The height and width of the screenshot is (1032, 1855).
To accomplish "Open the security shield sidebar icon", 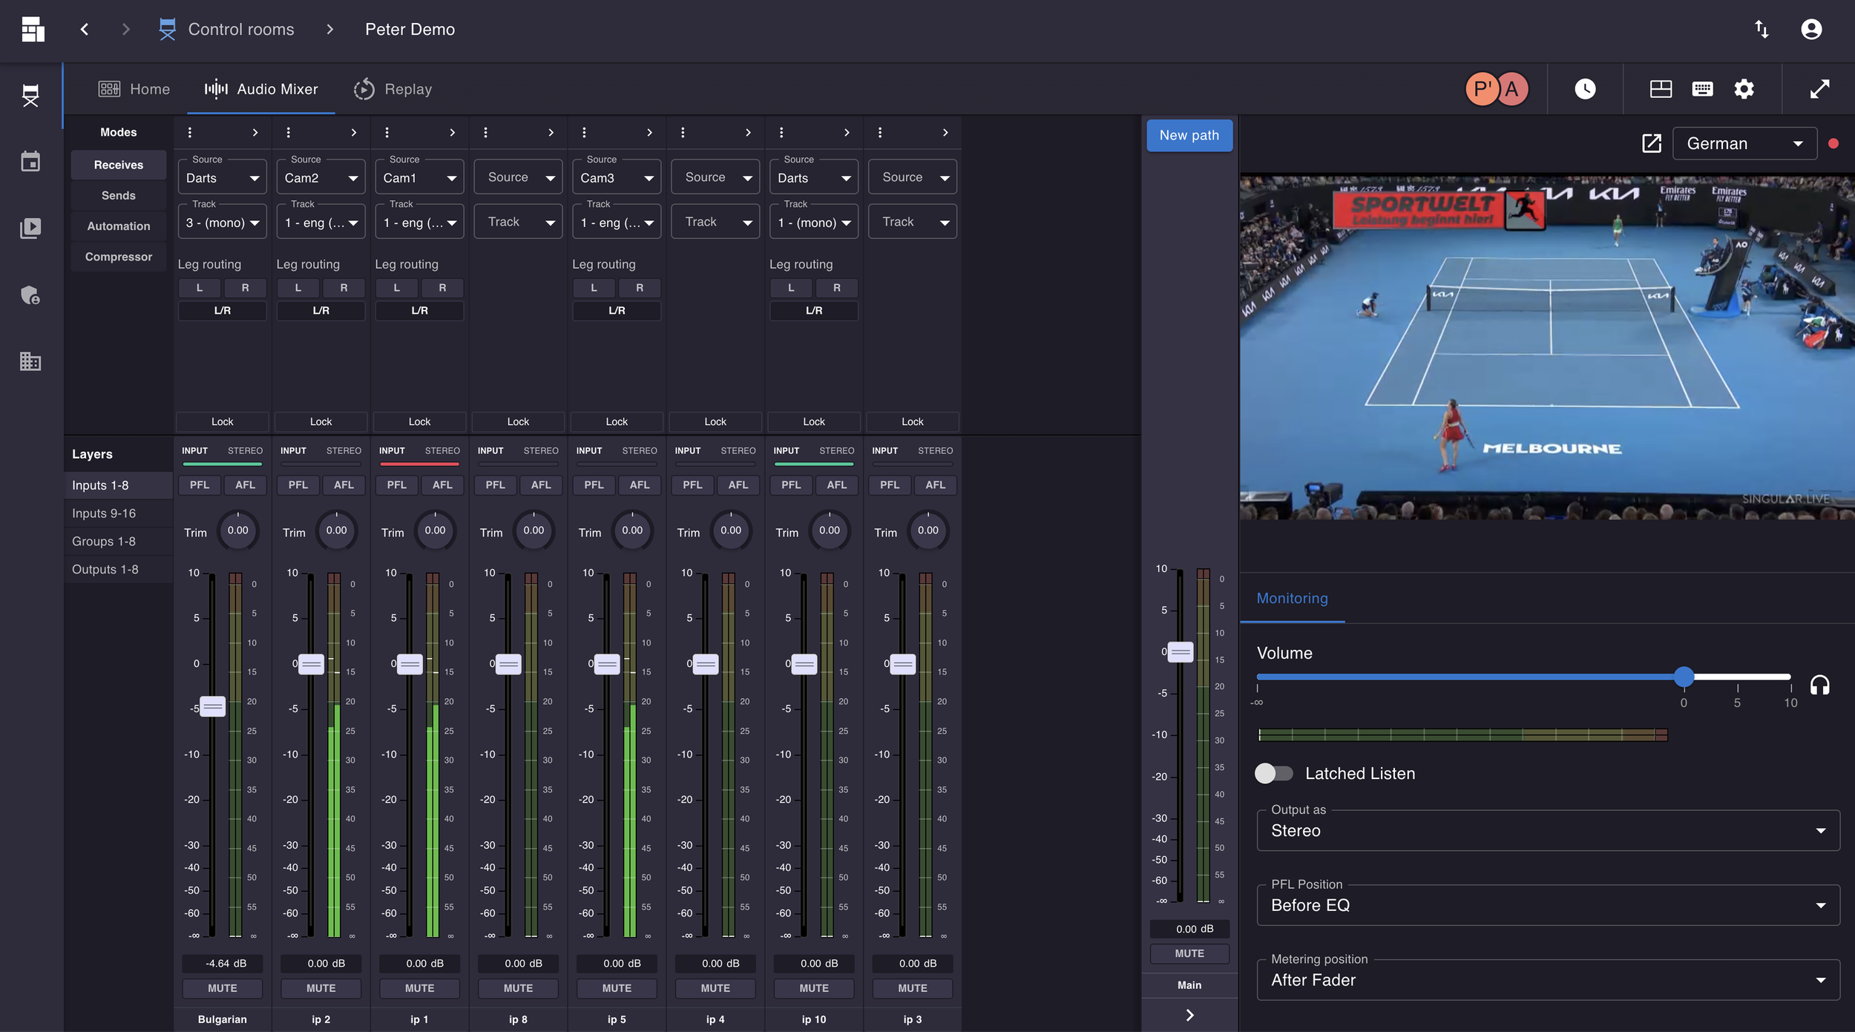I will (30, 295).
